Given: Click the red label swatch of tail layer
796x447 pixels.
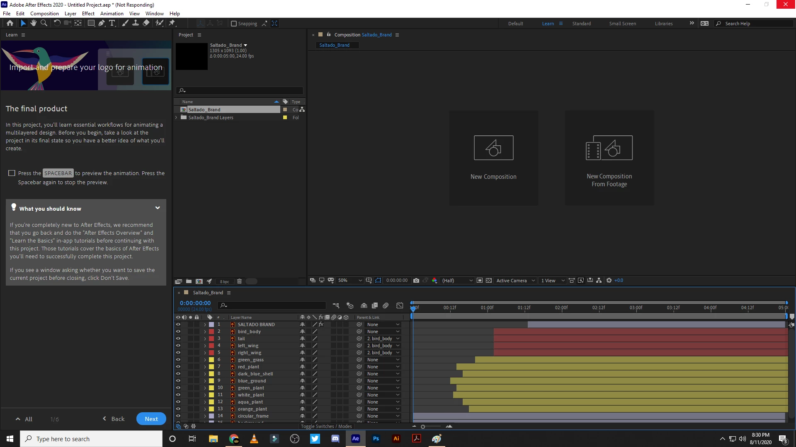Looking at the screenshot, I should [x=211, y=339].
